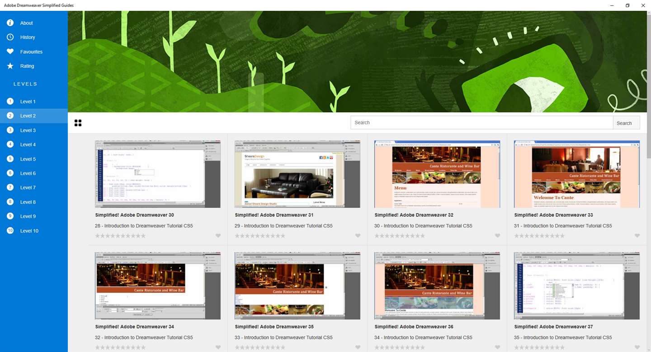Click title 'Simplified! Adobe Dreamweaver 37'
The image size is (651, 352).
tap(554, 327)
